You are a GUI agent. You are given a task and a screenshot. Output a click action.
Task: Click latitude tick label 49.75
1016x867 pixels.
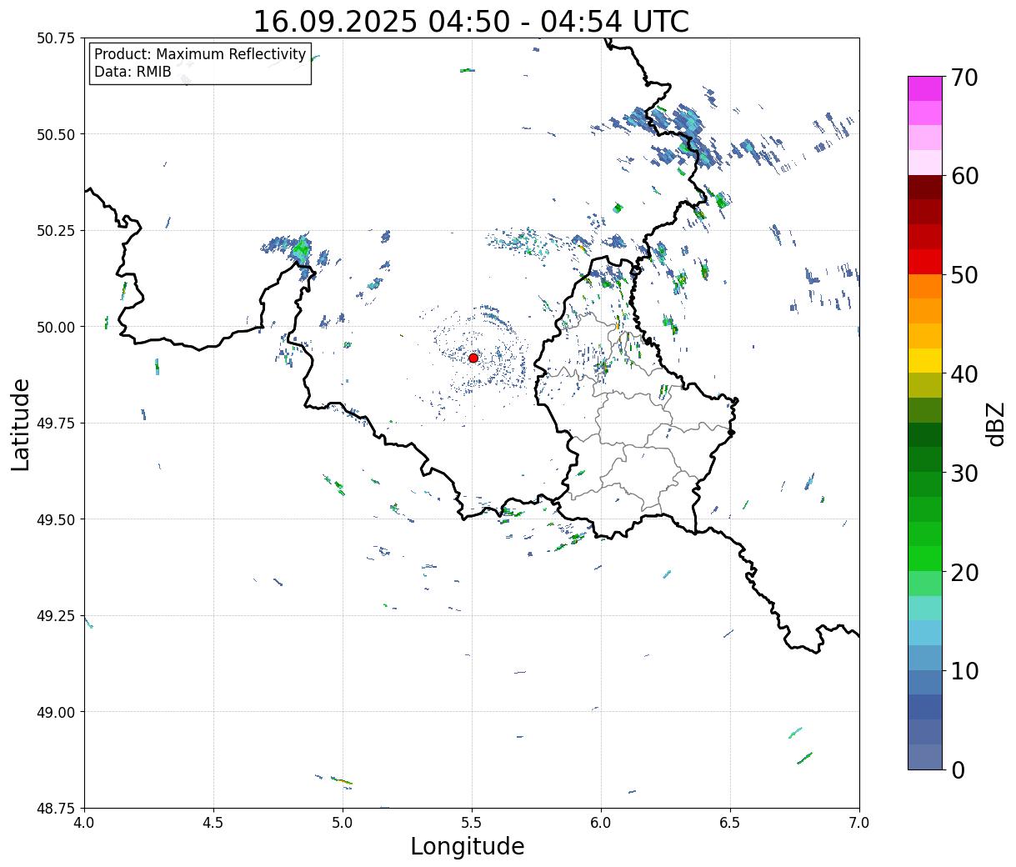pos(55,423)
